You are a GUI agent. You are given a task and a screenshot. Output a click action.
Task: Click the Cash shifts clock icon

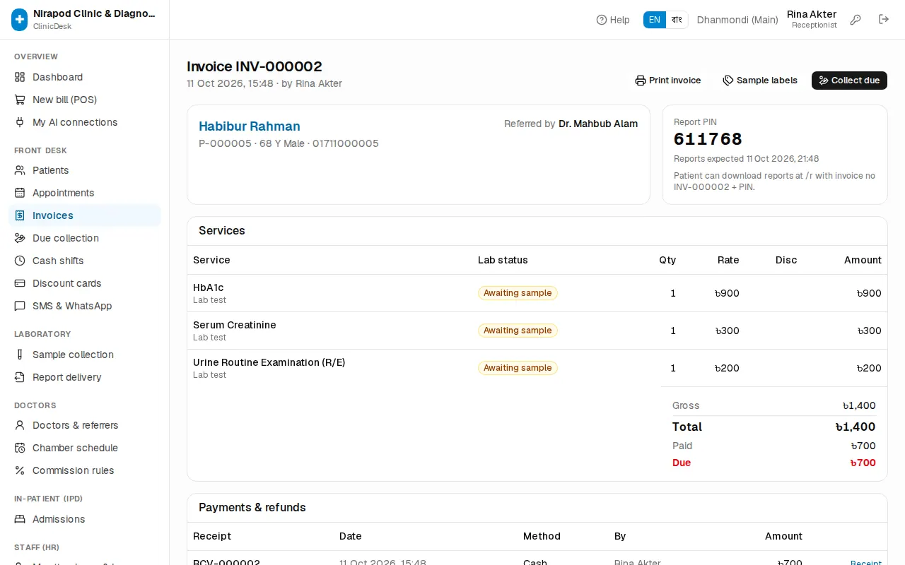[20, 261]
